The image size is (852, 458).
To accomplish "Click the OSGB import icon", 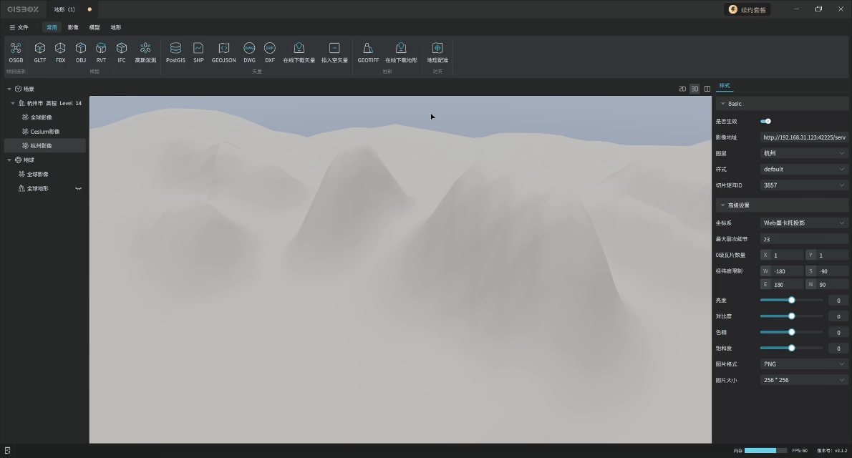I will [16, 49].
